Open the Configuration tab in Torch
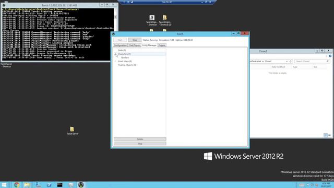This screenshot has height=188, width=334. pyautogui.click(x=120, y=45)
